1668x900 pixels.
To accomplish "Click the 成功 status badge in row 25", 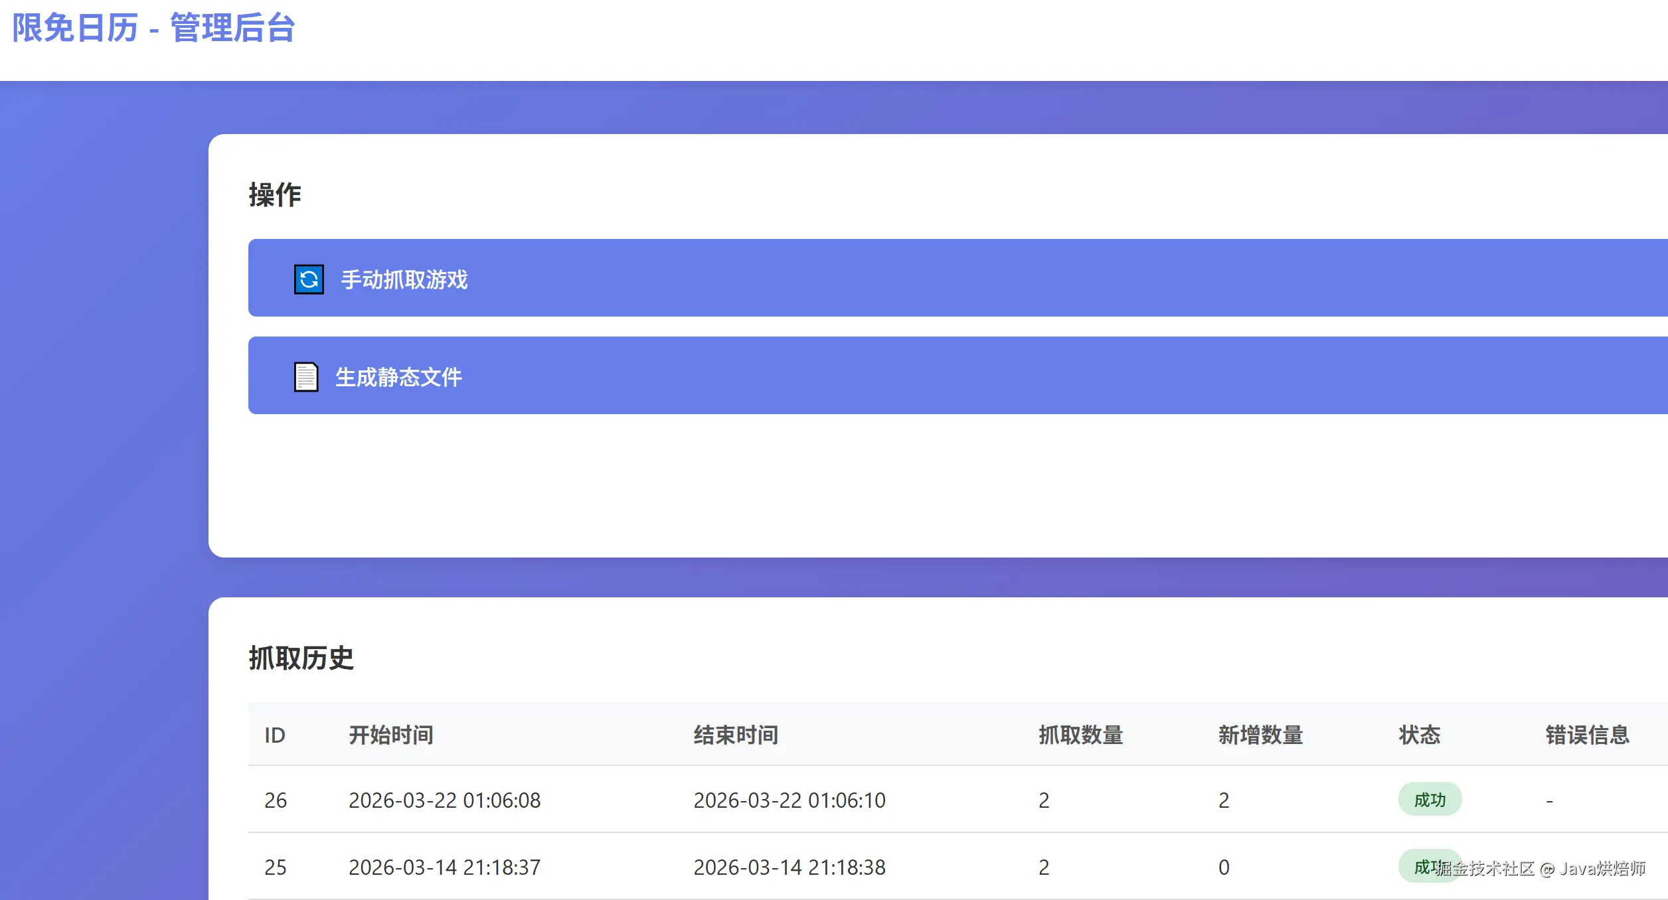I will [1421, 867].
